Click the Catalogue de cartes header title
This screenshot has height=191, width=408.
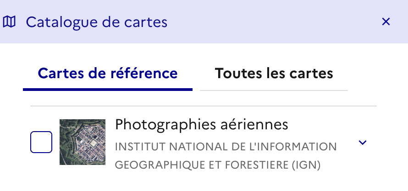97,21
